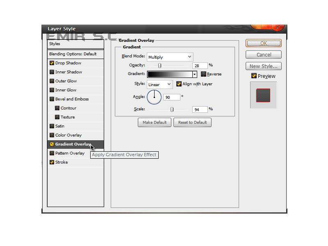
Task: Toggle the Inner Shadow checkbox
Action: tap(52, 72)
